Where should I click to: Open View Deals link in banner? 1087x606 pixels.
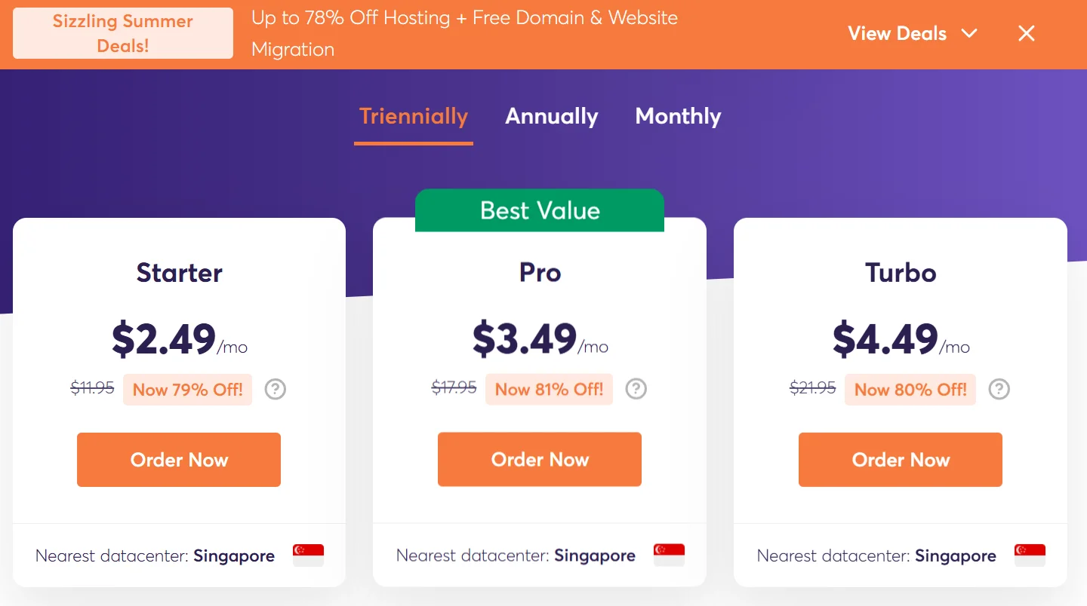[x=897, y=33]
